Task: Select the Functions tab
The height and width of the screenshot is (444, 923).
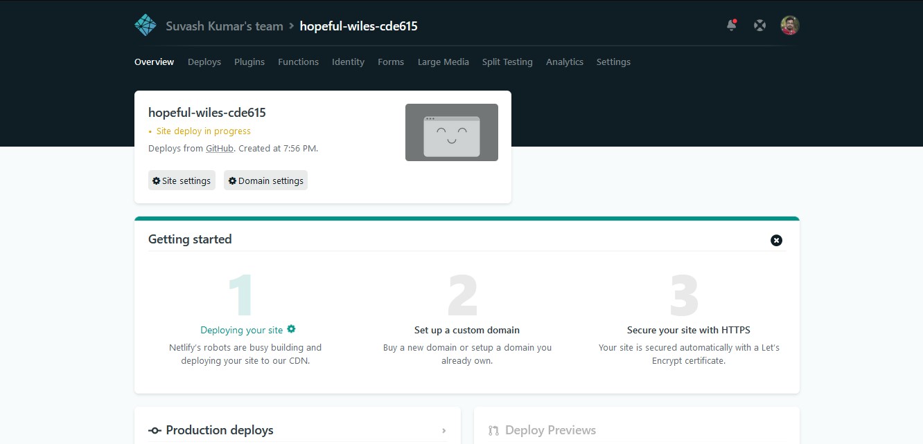Action: click(299, 62)
